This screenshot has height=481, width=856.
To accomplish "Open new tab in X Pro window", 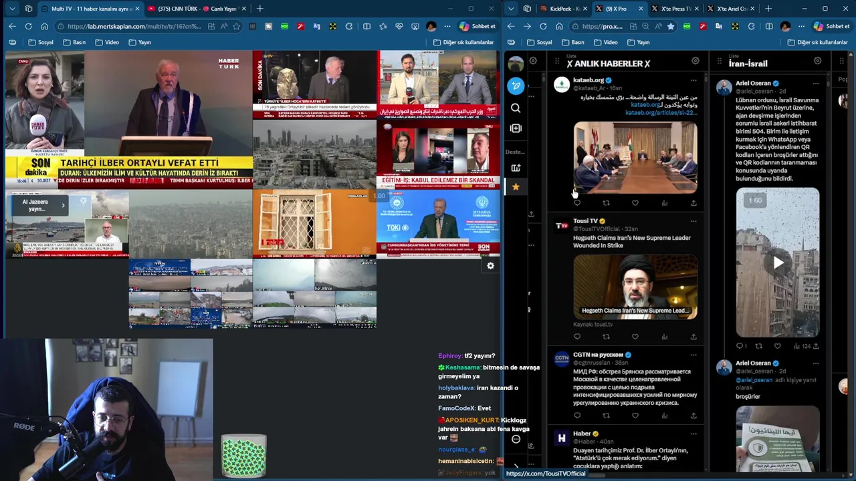I will point(768,9).
